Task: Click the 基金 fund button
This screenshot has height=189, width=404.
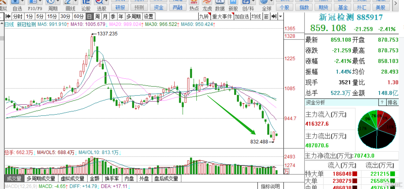Action: (x=343, y=7)
